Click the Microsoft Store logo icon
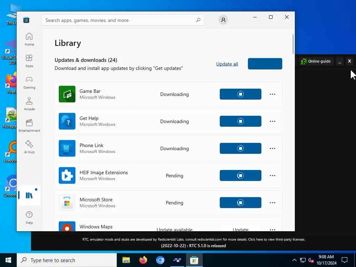Screen dimensions: 356x267 26,20
